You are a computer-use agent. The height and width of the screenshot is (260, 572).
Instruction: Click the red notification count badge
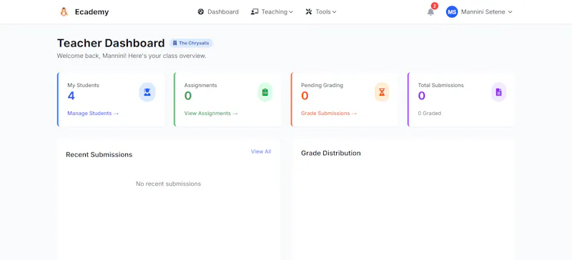point(434,6)
